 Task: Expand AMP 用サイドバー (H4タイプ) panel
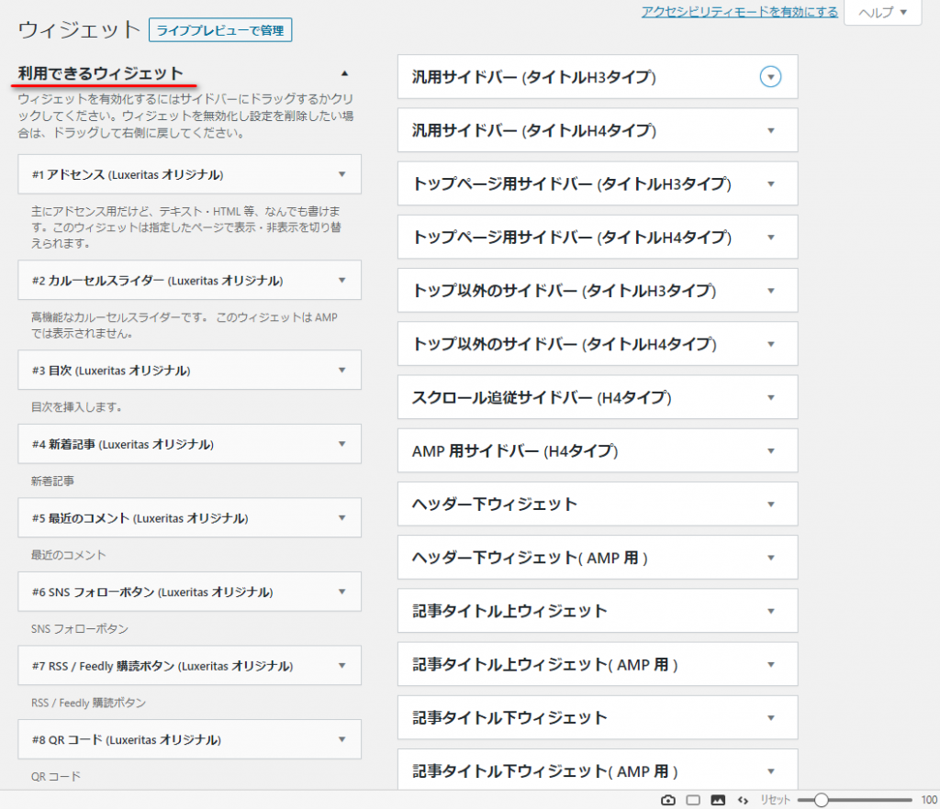click(x=771, y=451)
